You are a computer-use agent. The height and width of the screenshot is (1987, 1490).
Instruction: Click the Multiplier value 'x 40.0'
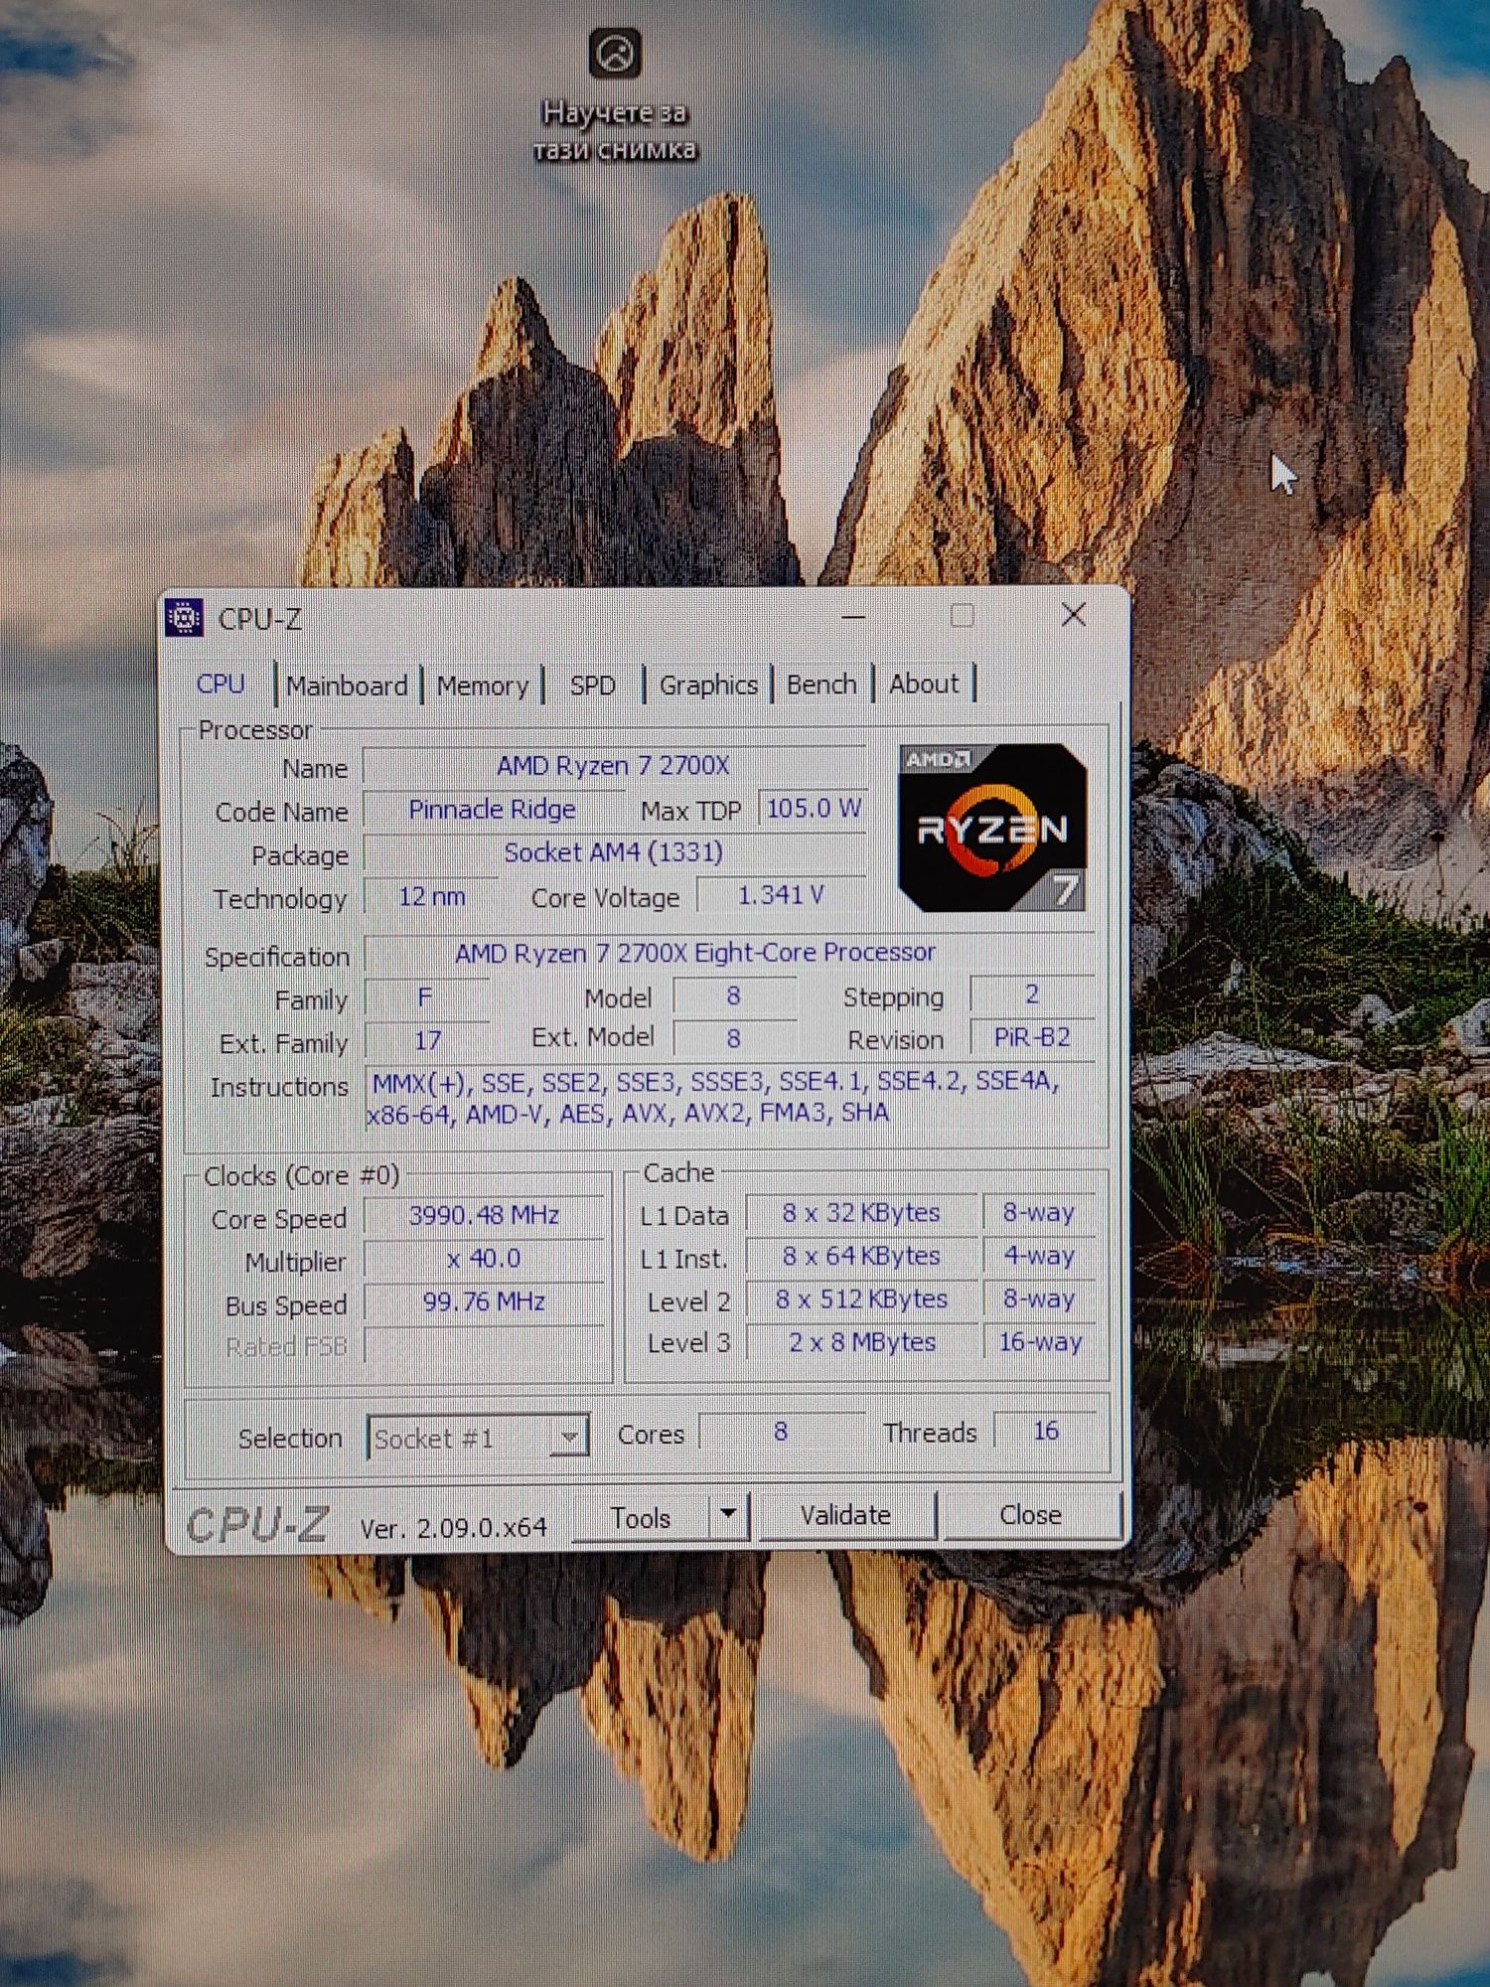pos(484,1259)
